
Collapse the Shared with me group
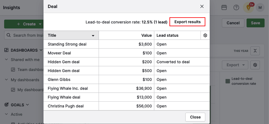(6, 60)
